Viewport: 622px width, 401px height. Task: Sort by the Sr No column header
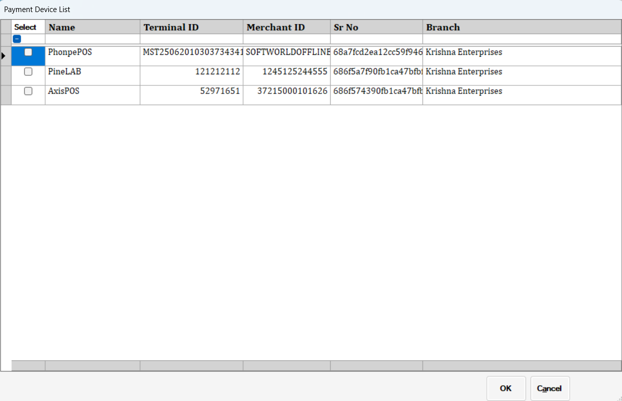tap(376, 27)
